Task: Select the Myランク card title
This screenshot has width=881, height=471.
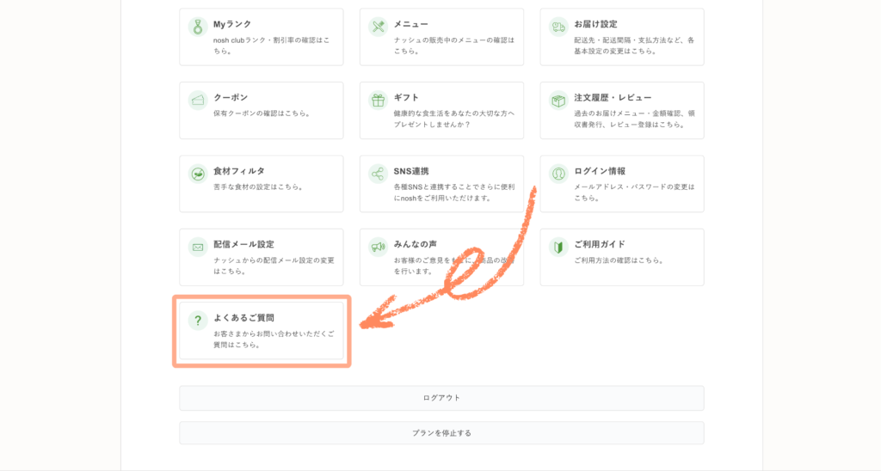Action: pyautogui.click(x=232, y=24)
